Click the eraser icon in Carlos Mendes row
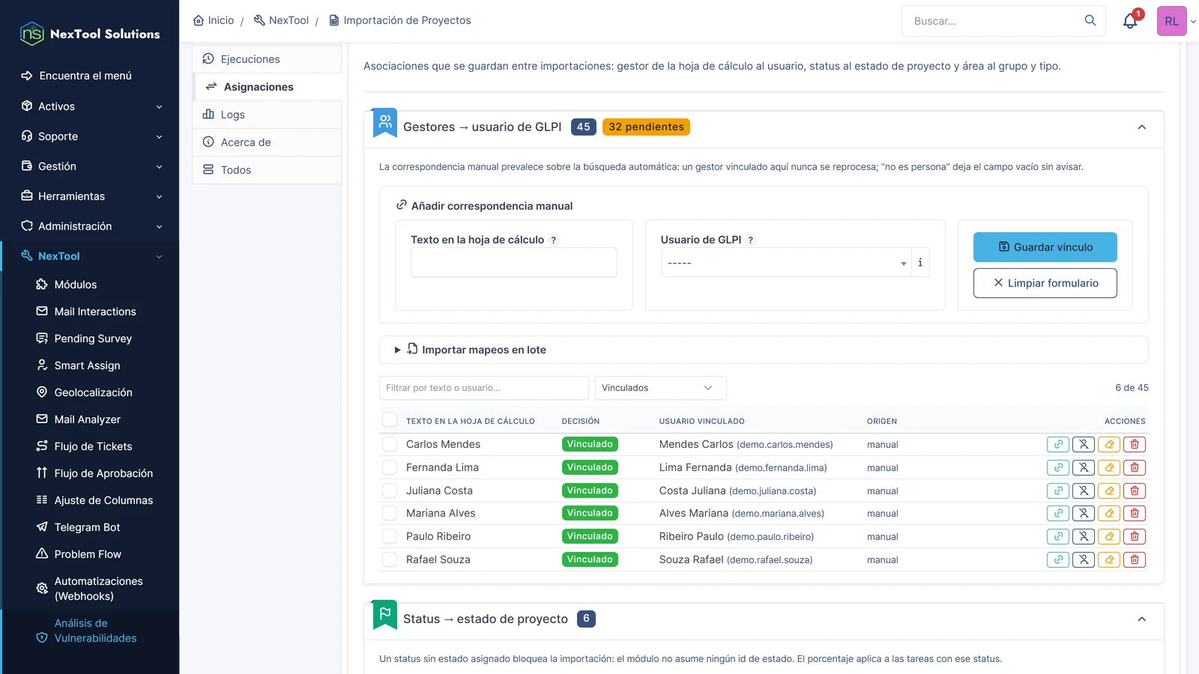Image resolution: width=1199 pixels, height=674 pixels. (x=1109, y=444)
